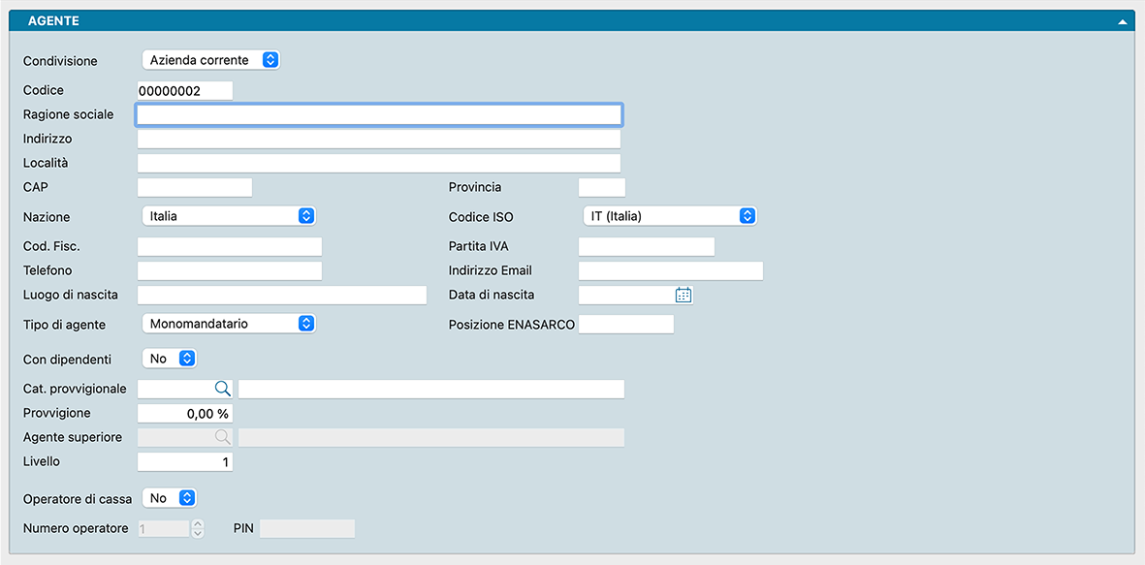
Task: Select the Provvigione percentage field
Action: [x=185, y=414]
